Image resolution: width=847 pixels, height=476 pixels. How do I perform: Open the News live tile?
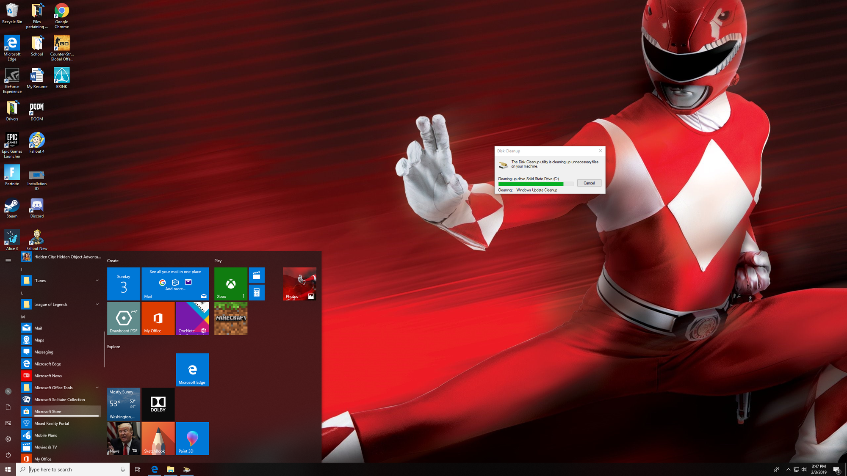click(x=124, y=439)
